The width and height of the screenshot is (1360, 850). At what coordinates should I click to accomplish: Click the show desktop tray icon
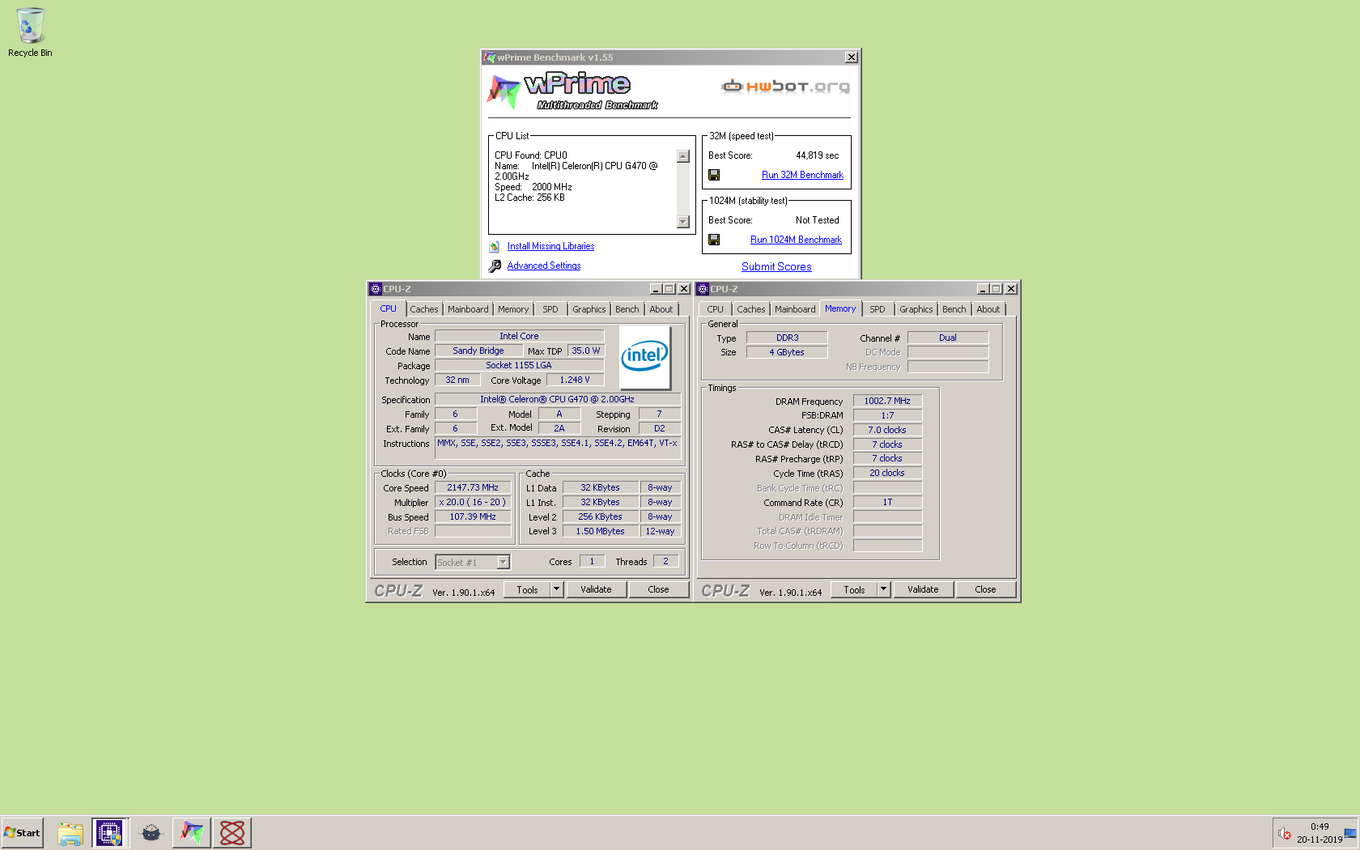(x=1350, y=833)
